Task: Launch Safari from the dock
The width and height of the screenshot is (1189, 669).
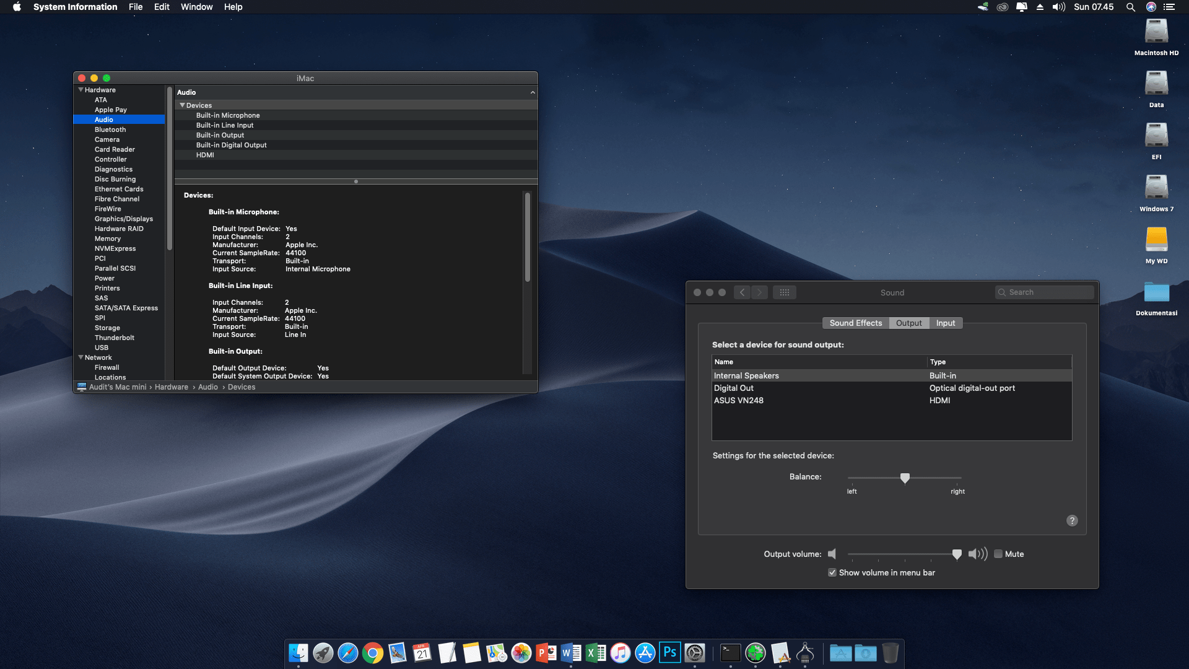Action: (x=348, y=653)
